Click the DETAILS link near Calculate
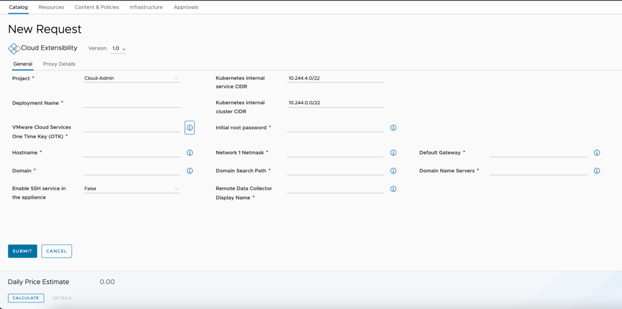Image resolution: width=622 pixels, height=309 pixels. point(63,298)
